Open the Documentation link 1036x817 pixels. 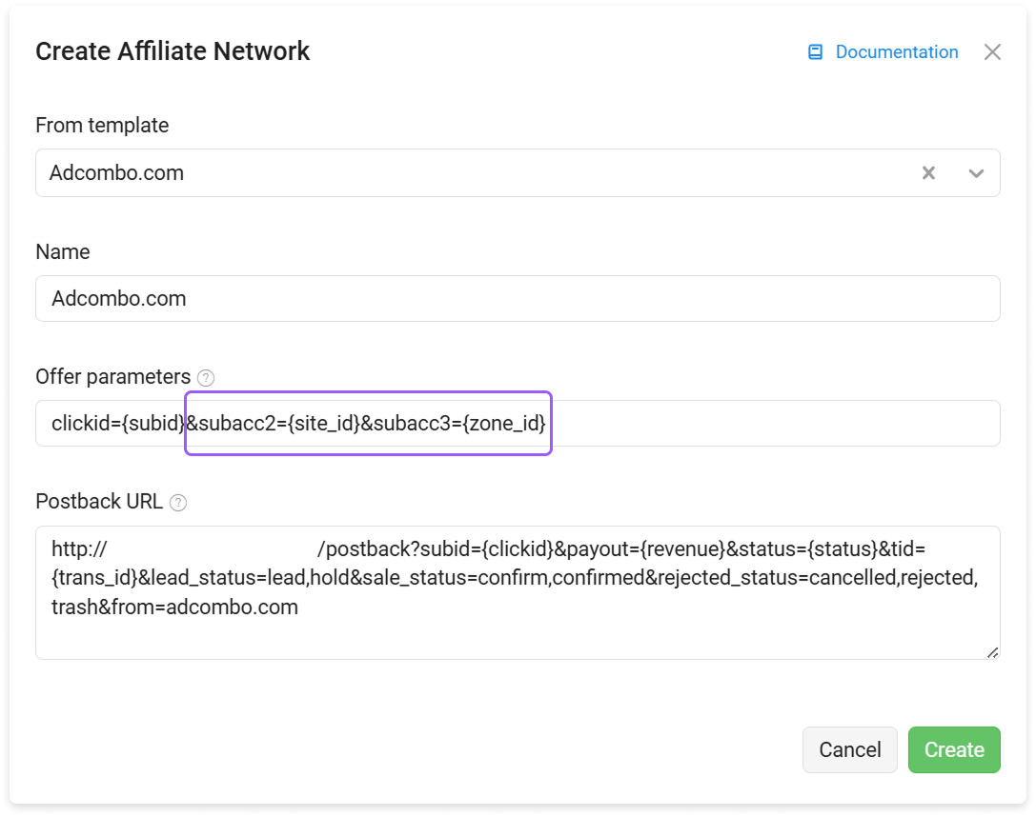(896, 52)
